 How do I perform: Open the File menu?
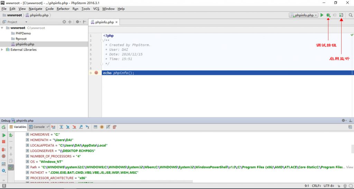point(4,9)
